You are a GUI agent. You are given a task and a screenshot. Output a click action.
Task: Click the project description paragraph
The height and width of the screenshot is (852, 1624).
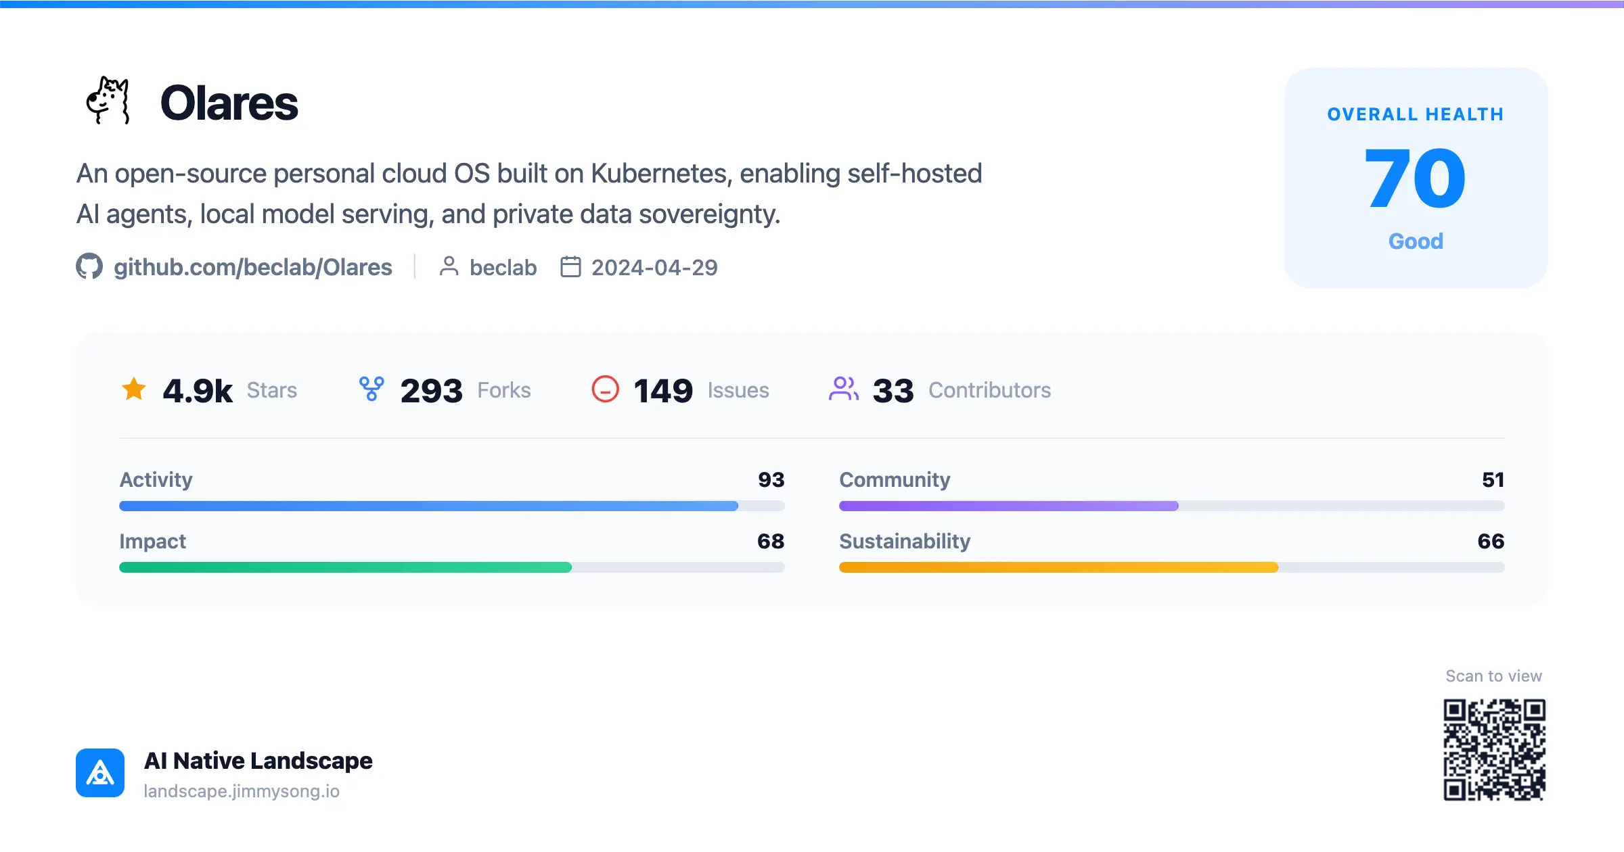click(x=529, y=193)
